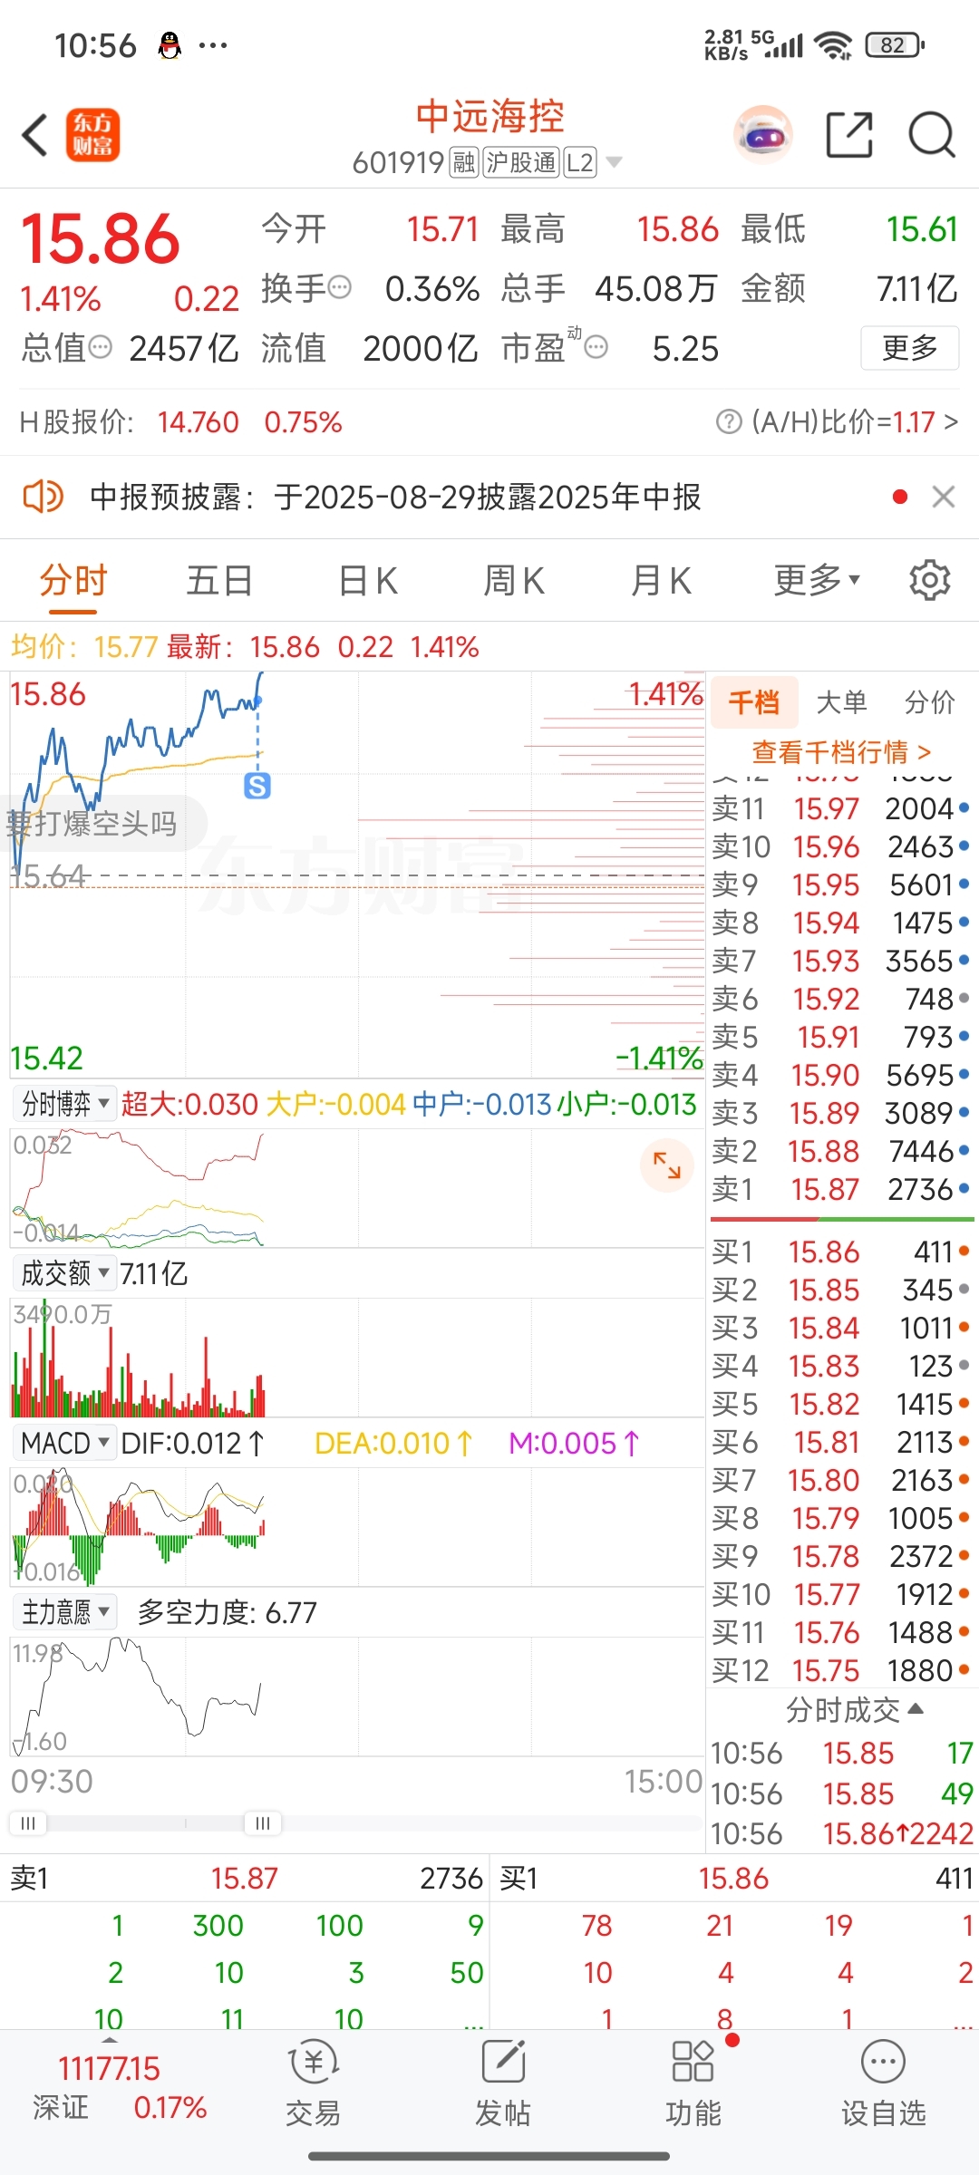Tap the 多空力度 6.77 readout
This screenshot has width=979, height=2175.
click(x=227, y=1612)
